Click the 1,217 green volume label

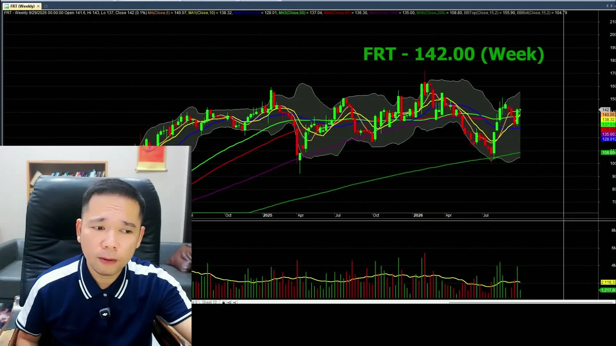(608, 290)
